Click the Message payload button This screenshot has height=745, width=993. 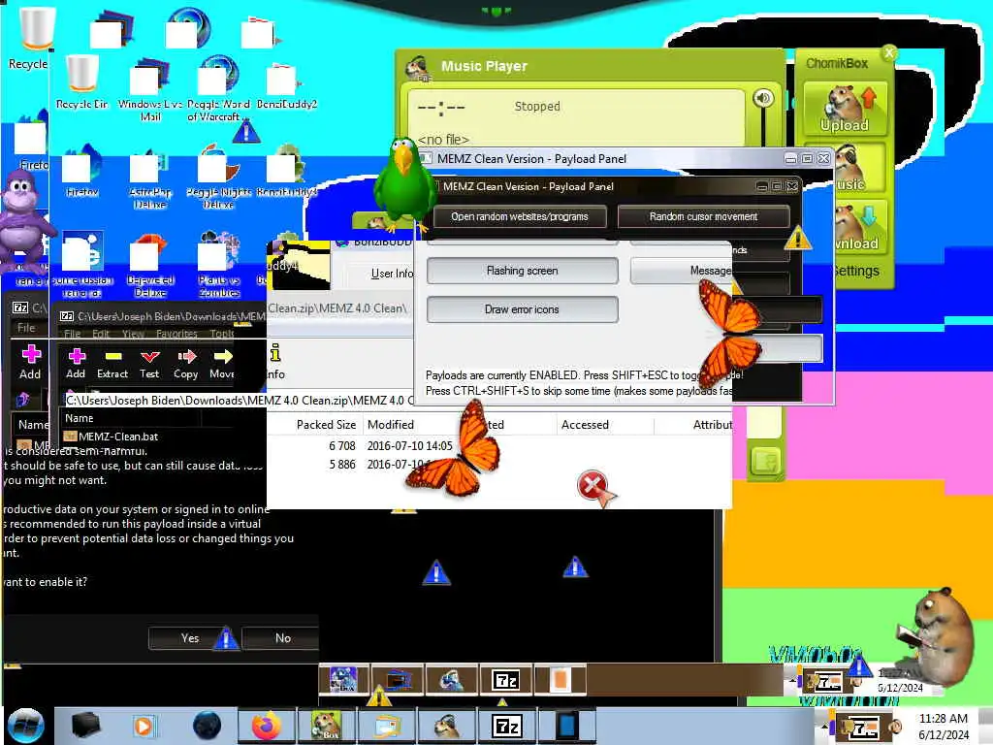682,271
